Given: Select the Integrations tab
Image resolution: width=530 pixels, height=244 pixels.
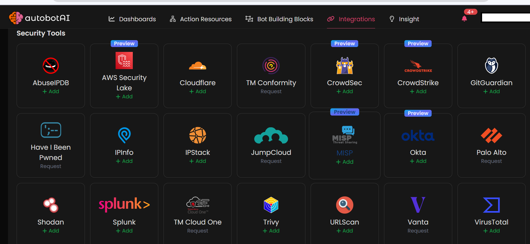Looking at the screenshot, I should pyautogui.click(x=351, y=19).
